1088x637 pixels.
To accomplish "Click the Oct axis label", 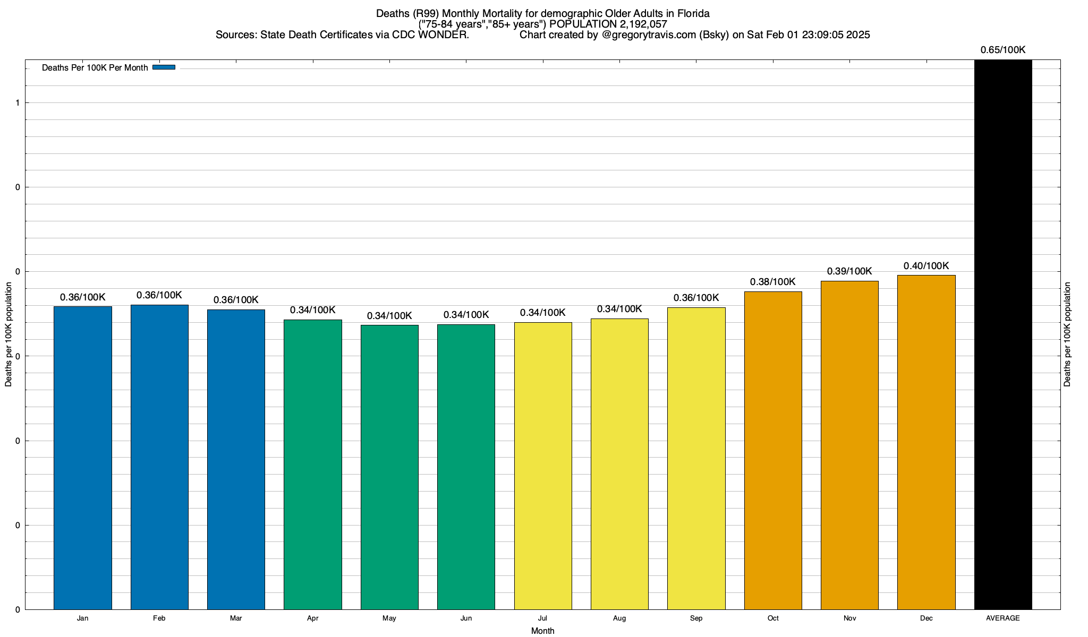I will 773,618.
